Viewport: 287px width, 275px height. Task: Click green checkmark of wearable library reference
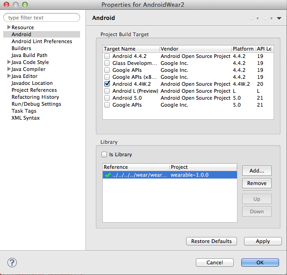[x=108, y=175]
